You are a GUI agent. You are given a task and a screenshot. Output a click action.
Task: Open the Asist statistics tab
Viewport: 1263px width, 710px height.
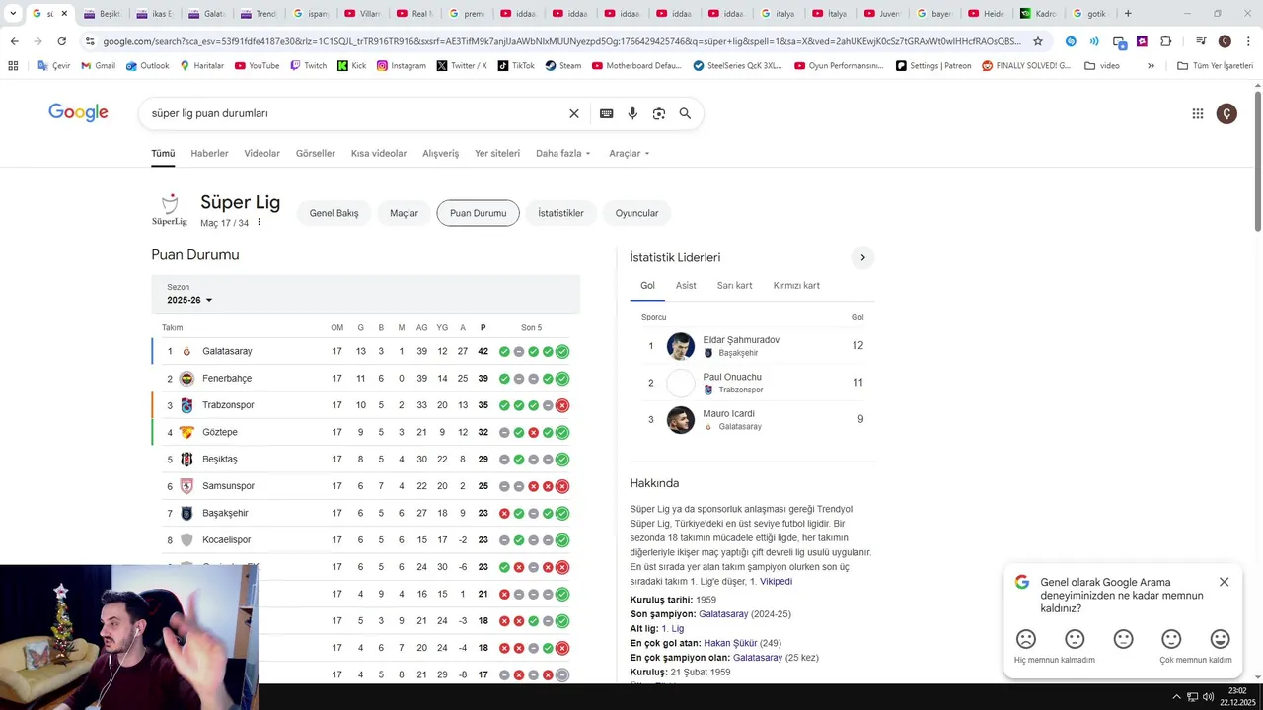(686, 285)
